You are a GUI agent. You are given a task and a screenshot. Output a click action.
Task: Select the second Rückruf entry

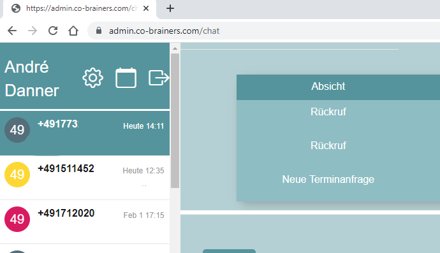328,145
